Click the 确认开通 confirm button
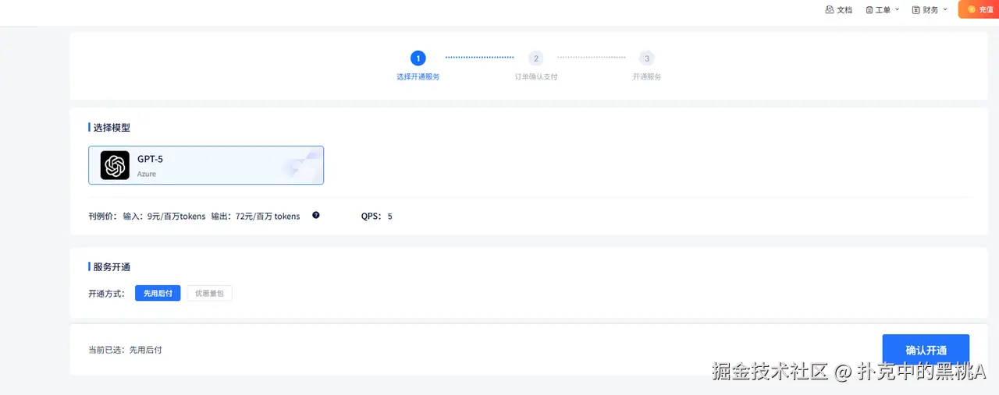 coord(926,351)
